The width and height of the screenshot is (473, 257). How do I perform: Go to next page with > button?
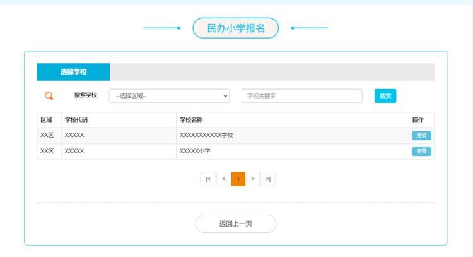tap(253, 179)
